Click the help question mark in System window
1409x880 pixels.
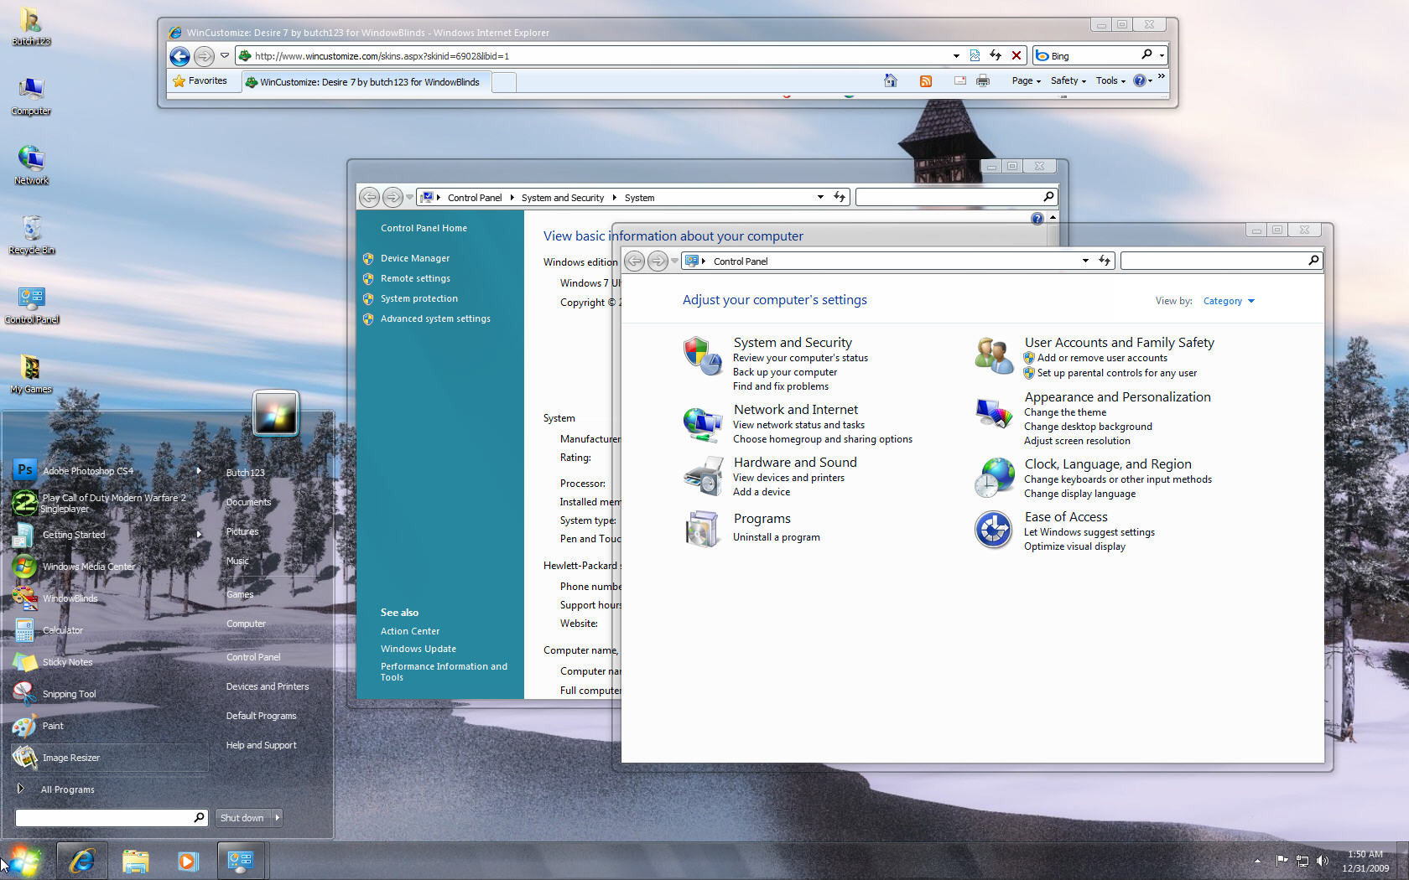coord(1037,219)
